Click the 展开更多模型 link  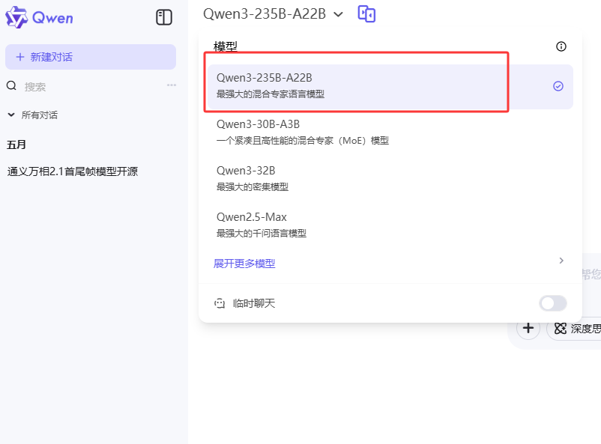pyautogui.click(x=244, y=264)
